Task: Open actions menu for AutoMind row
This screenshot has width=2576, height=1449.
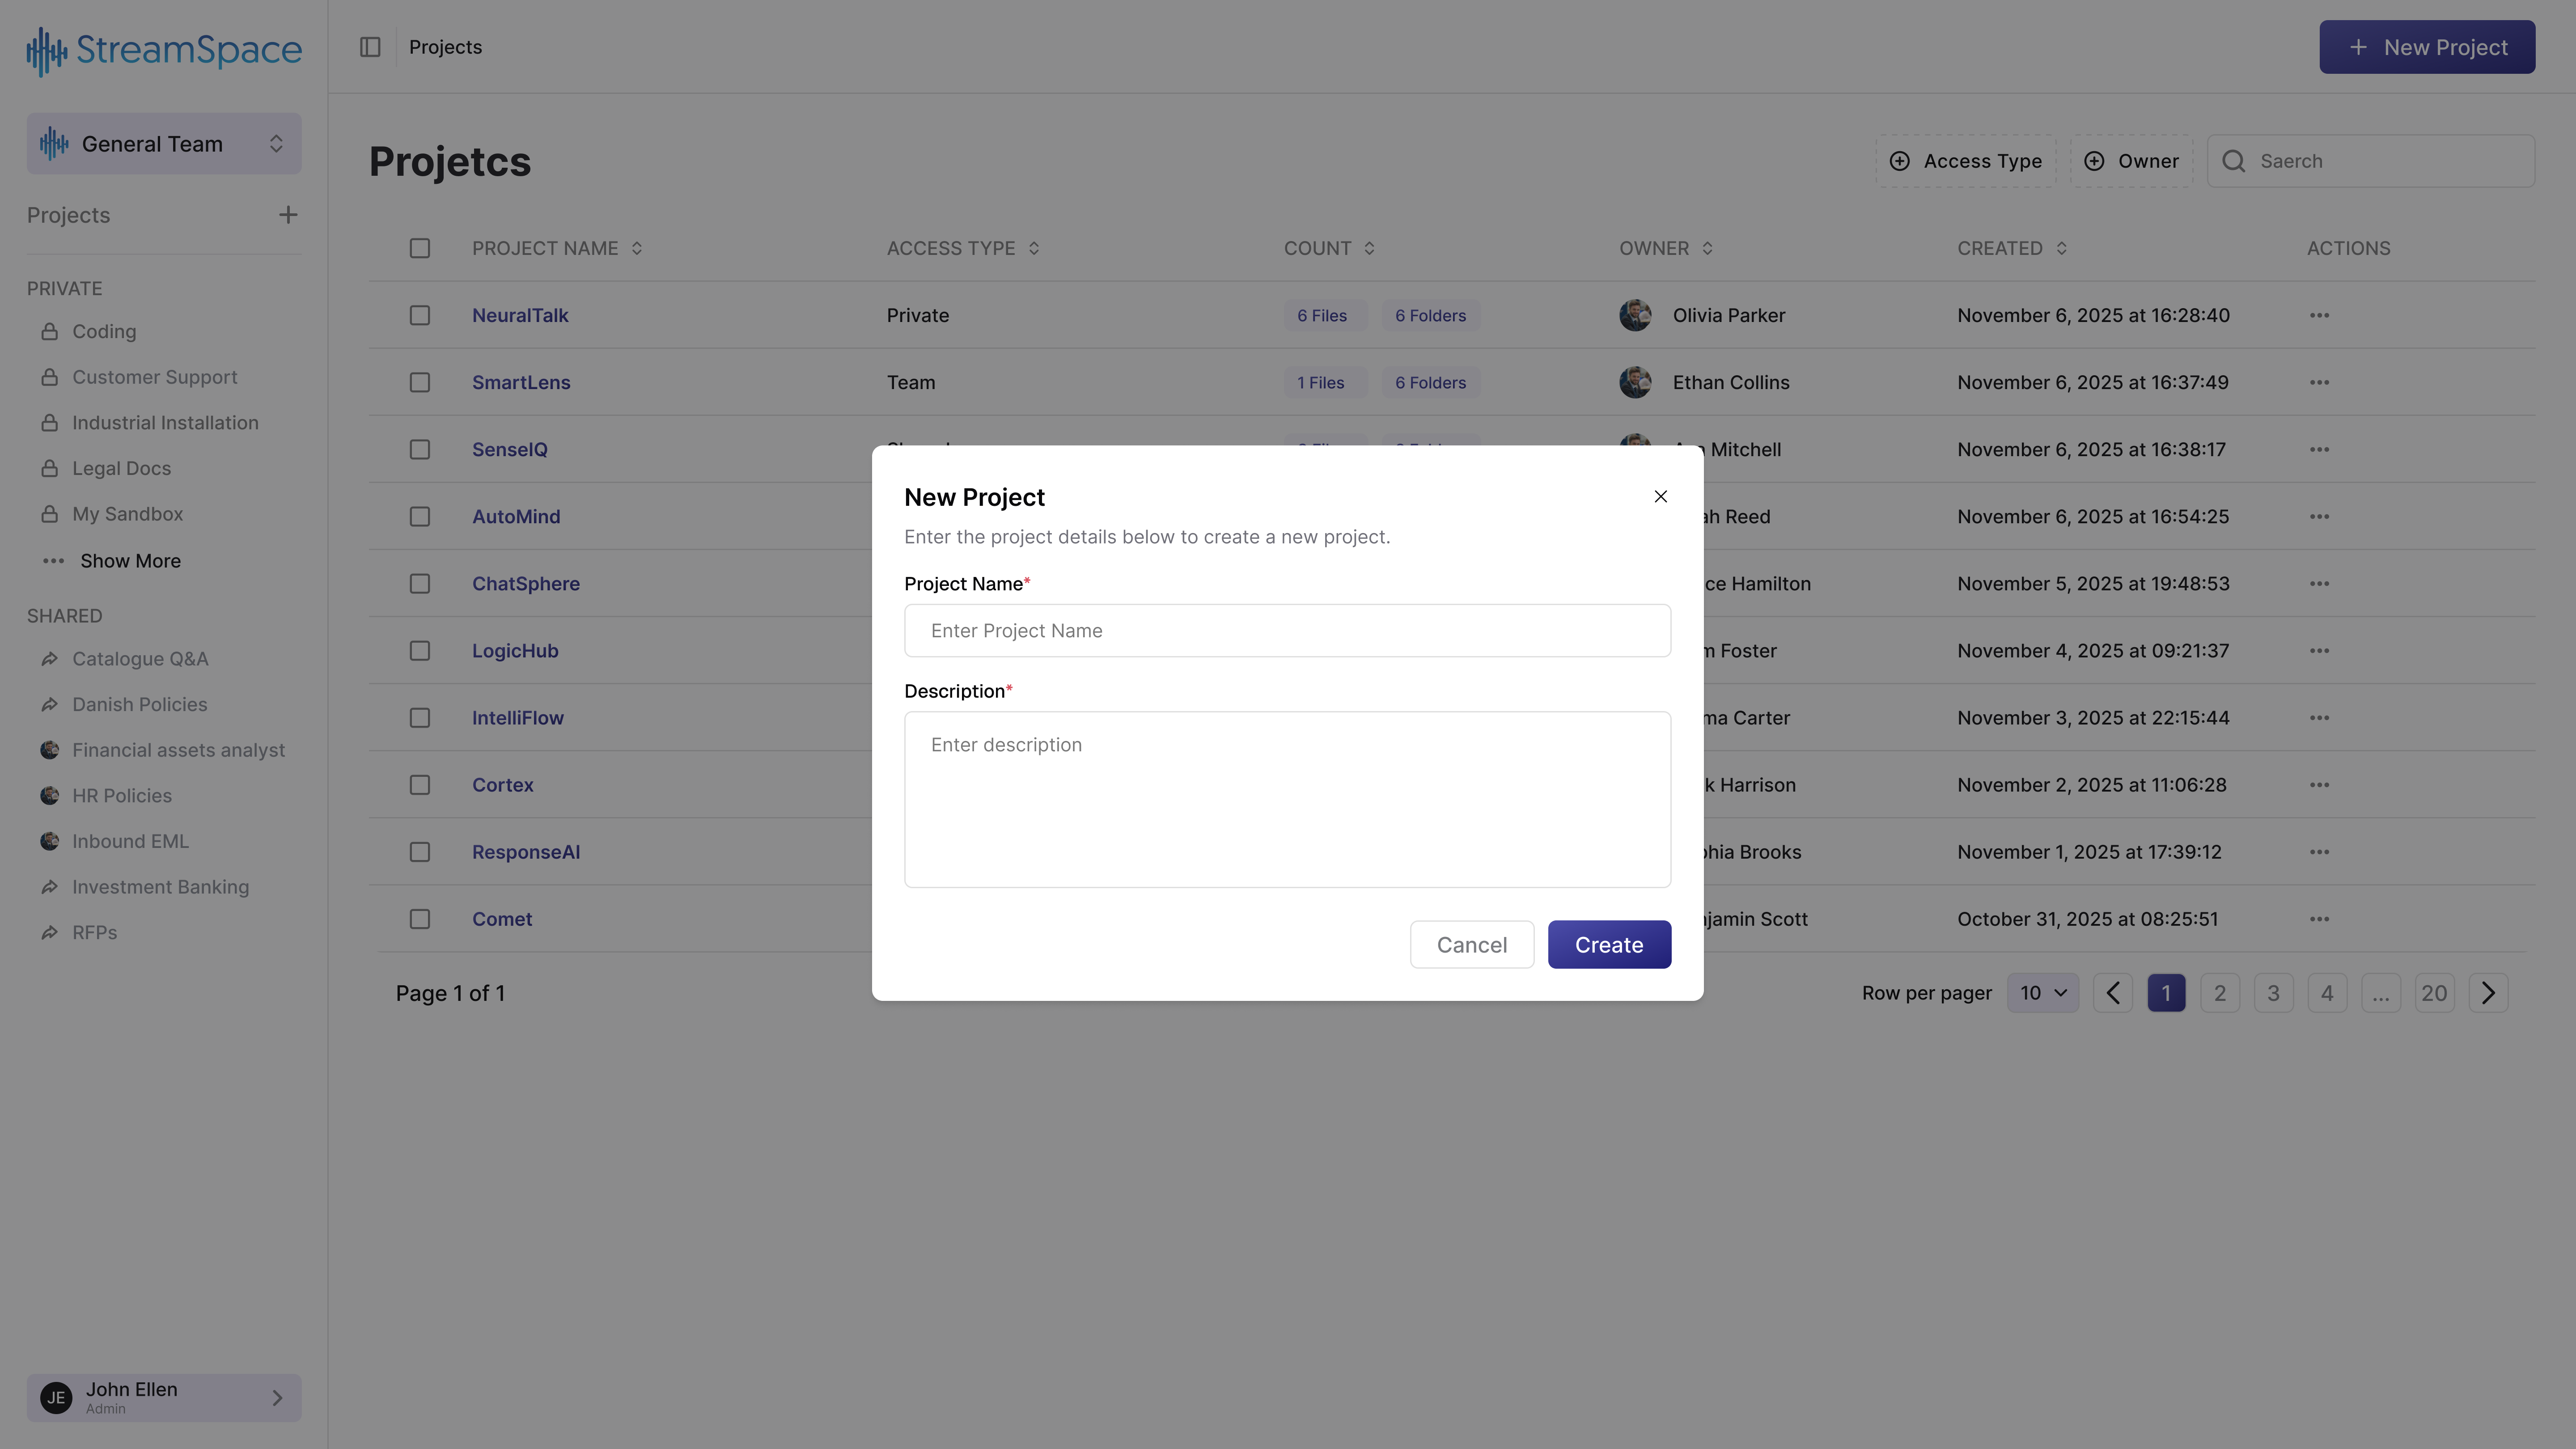Action: [x=2319, y=517]
